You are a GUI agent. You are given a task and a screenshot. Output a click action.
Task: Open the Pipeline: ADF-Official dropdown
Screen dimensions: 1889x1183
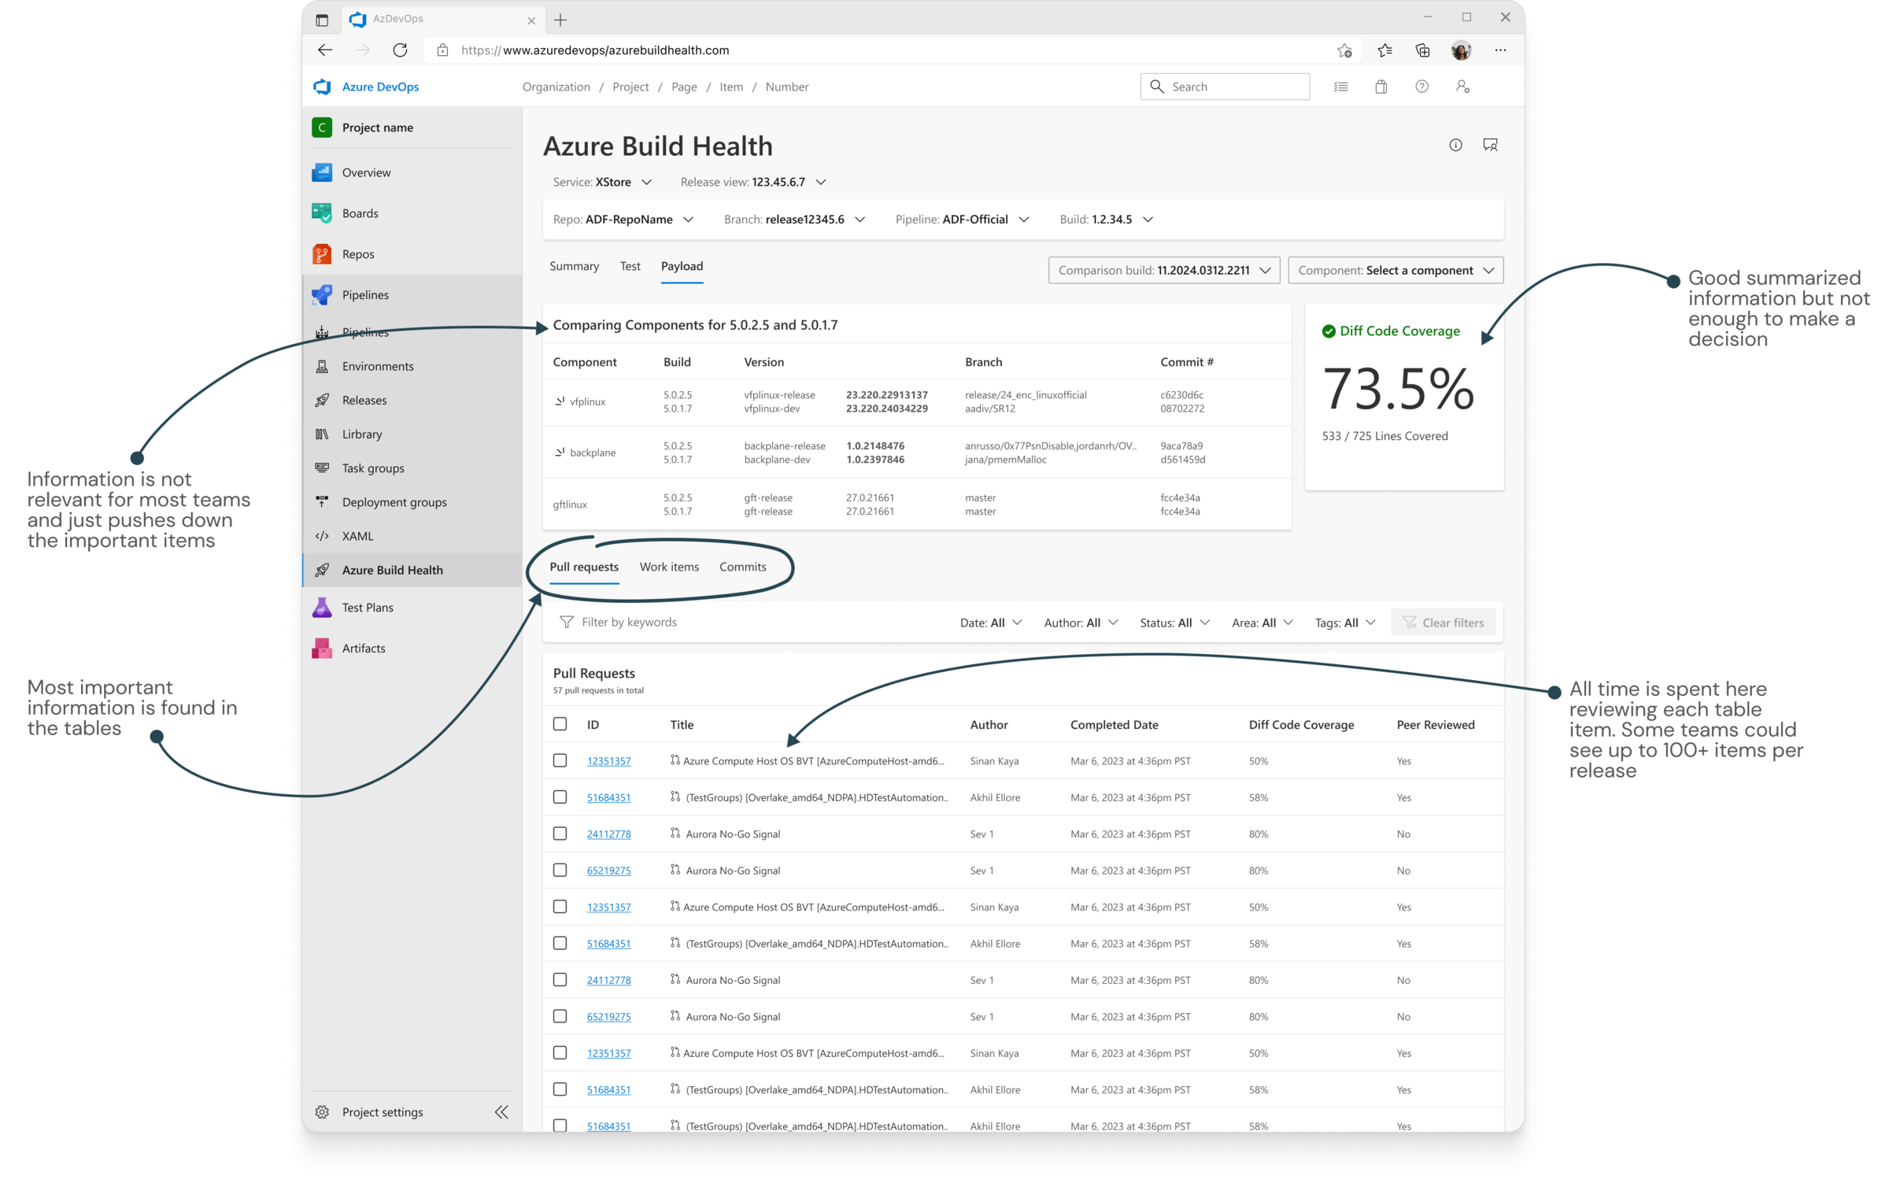coord(962,220)
